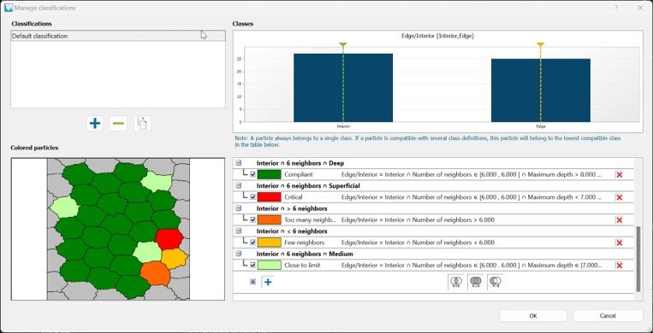Toggle the Too many neighbors checkbox

pyautogui.click(x=252, y=220)
